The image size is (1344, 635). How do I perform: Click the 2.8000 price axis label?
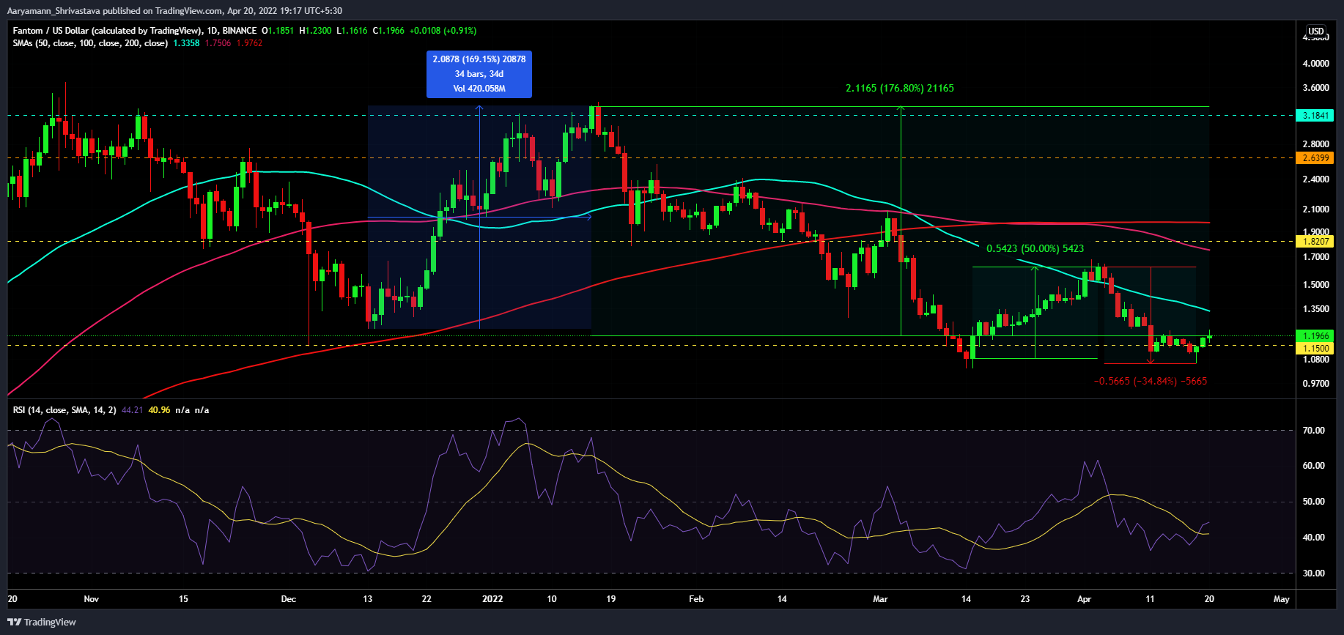[1315, 144]
